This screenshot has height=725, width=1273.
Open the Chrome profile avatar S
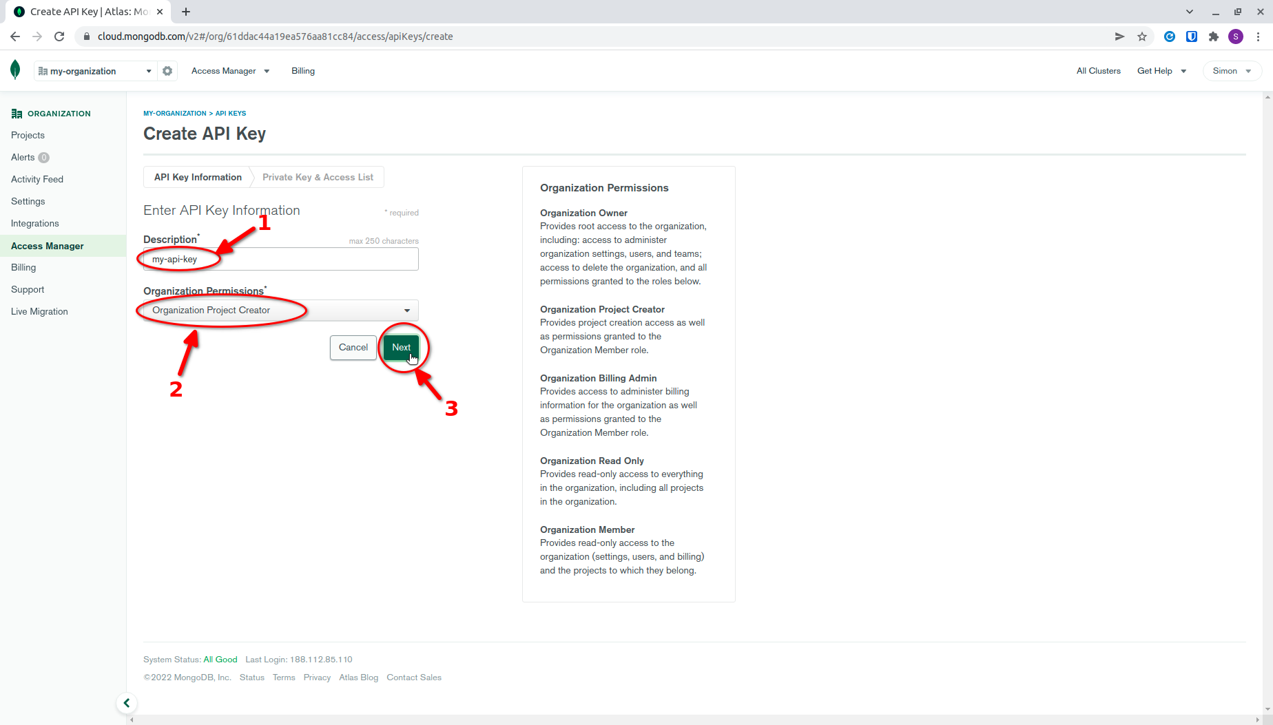1236,36
